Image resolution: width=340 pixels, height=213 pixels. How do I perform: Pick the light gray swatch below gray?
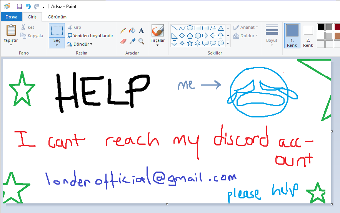[x=329, y=36]
